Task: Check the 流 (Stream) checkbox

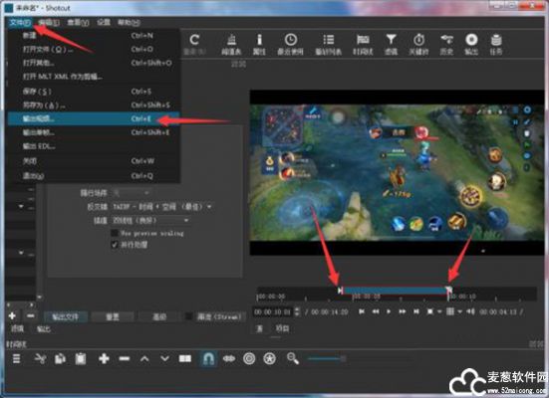Action: pos(188,316)
